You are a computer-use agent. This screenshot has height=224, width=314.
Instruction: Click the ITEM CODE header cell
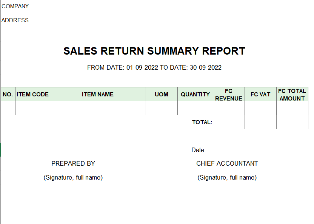(x=32, y=94)
